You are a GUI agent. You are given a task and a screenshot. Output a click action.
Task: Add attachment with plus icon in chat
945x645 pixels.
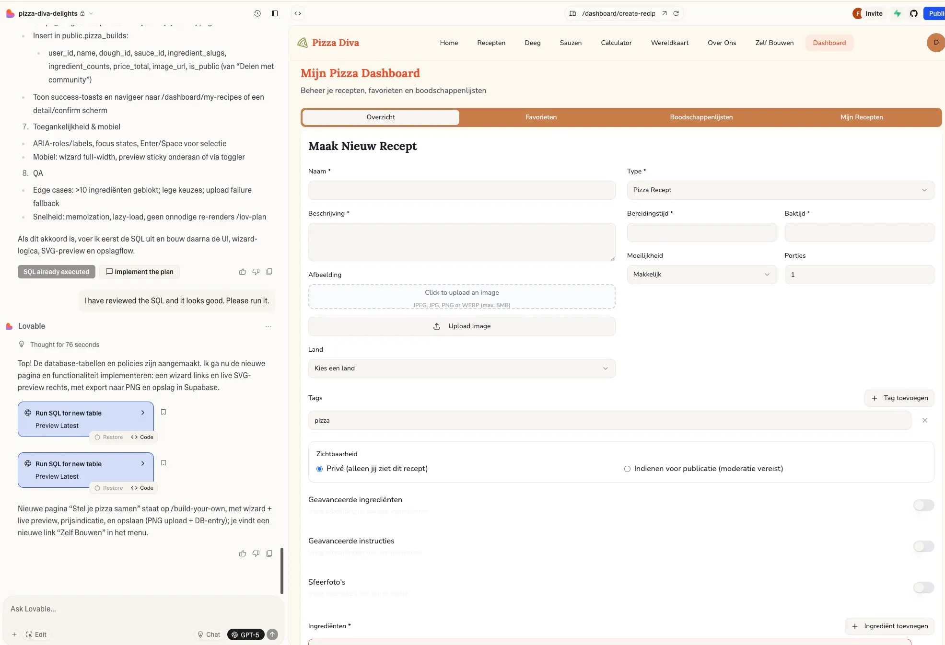click(14, 634)
